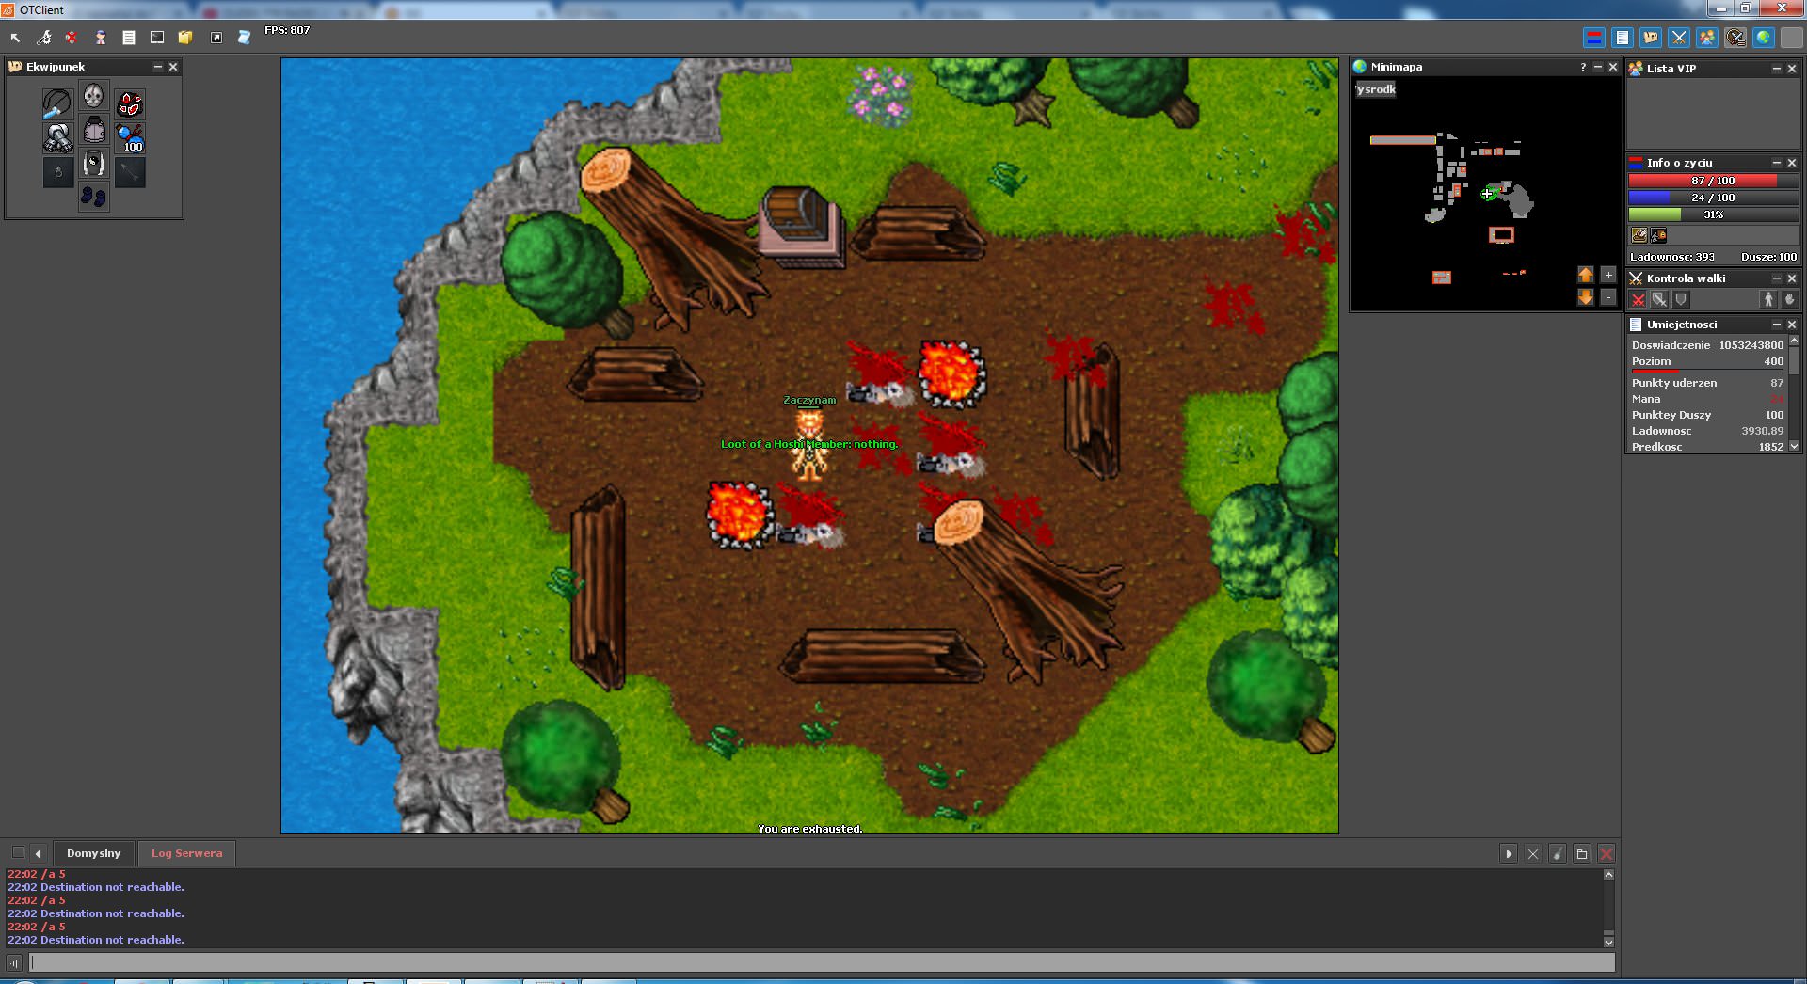Toggle VIP list via people icon
The height and width of the screenshot is (984, 1807).
point(1707,38)
